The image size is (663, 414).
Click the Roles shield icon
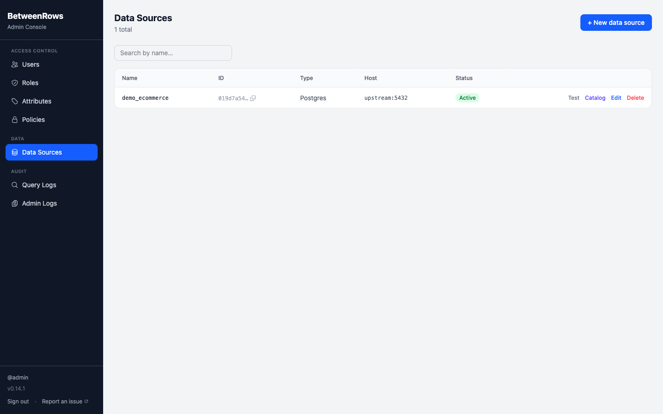[x=15, y=83]
